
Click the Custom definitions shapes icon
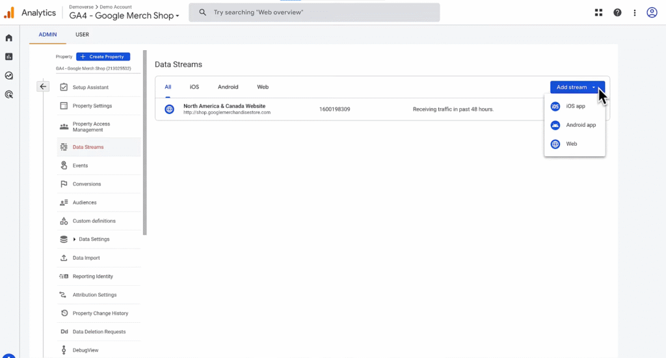[64, 221]
